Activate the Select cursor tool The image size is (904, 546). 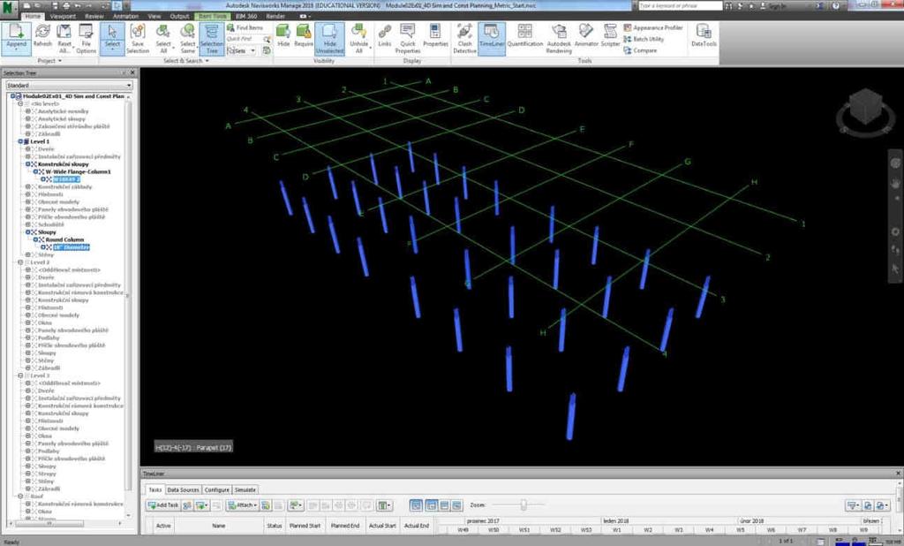pos(112,39)
